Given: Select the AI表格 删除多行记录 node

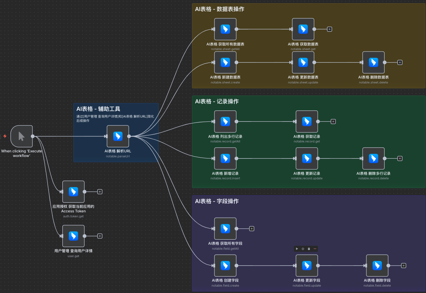Looking at the screenshot, I should pos(373,158).
